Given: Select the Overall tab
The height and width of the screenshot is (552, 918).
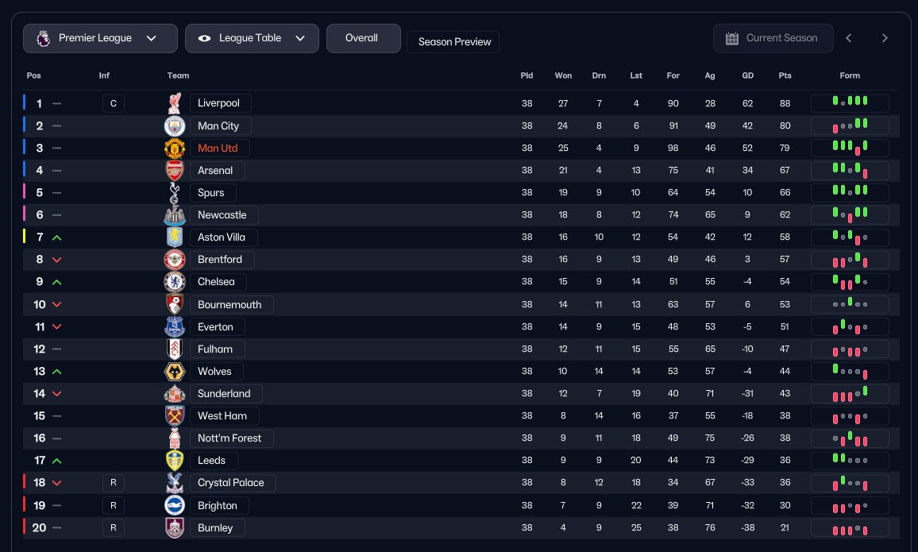Looking at the screenshot, I should point(363,38).
